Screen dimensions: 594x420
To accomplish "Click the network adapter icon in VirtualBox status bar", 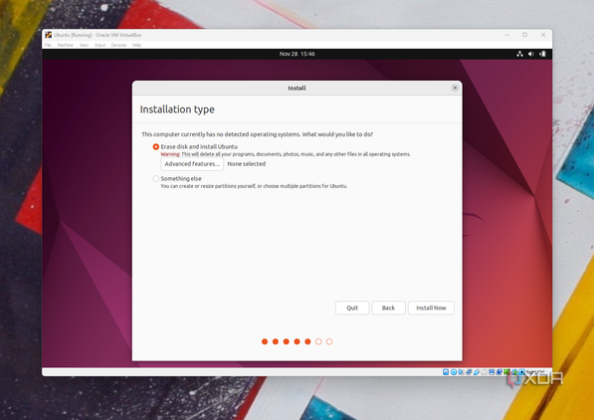I will click(x=469, y=372).
